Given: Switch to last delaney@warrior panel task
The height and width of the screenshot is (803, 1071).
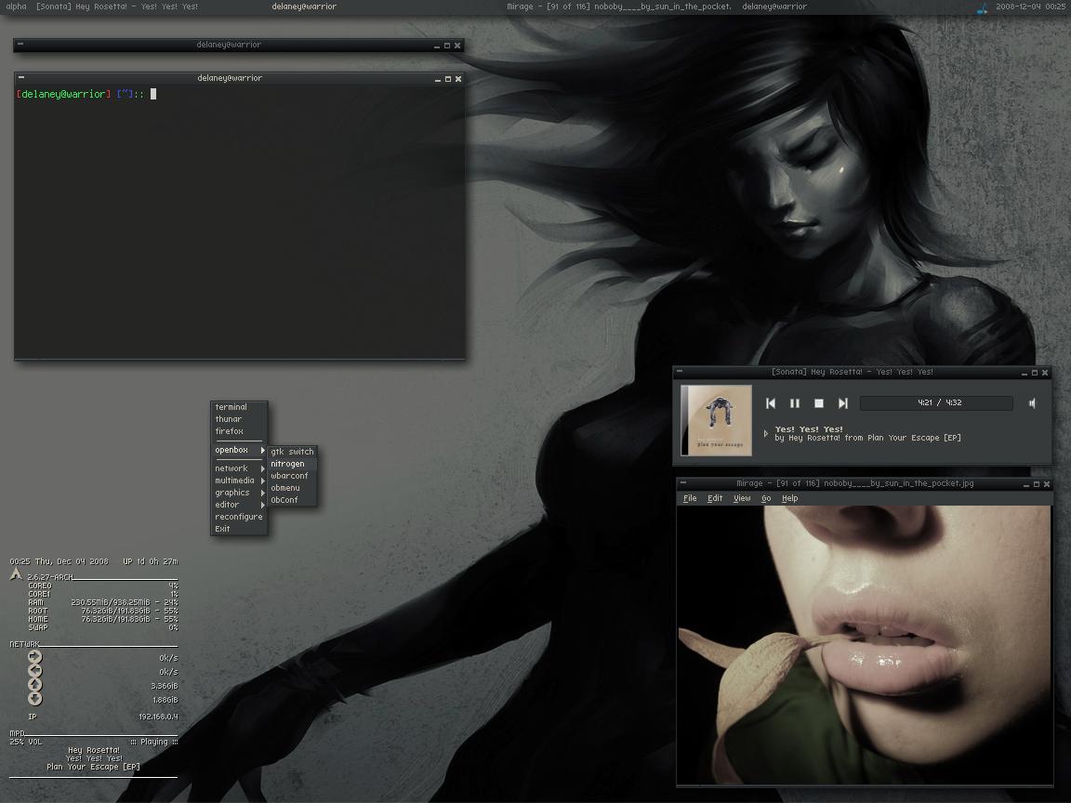Looking at the screenshot, I should point(774,7).
